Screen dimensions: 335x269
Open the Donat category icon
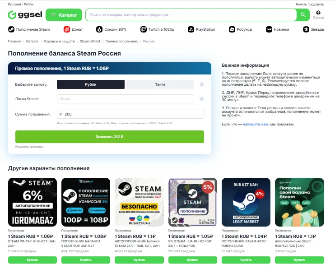point(66,29)
